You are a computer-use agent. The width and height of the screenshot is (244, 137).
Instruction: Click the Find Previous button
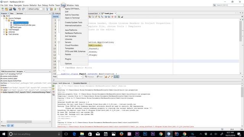click(89, 77)
